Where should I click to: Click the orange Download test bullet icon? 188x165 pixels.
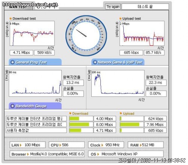[x=11, y=18]
